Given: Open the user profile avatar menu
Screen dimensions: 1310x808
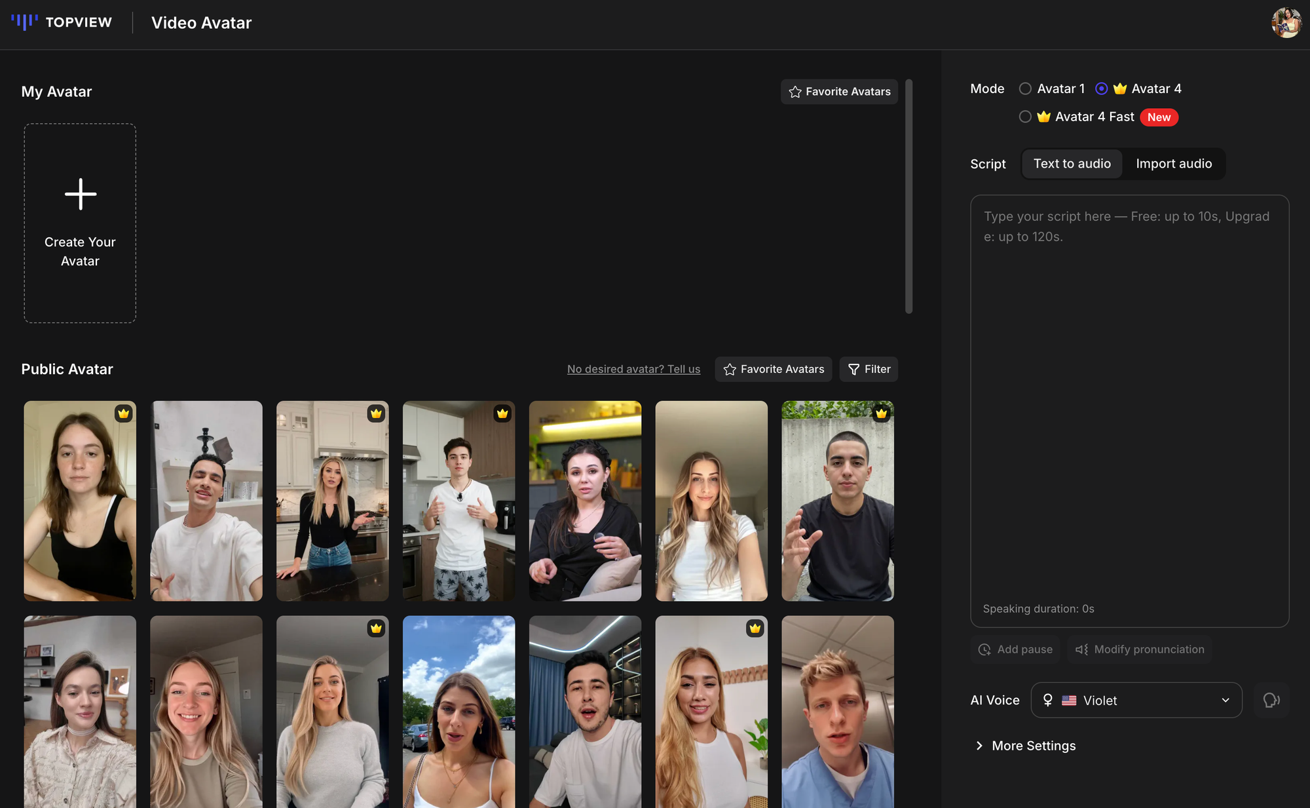Looking at the screenshot, I should pyautogui.click(x=1286, y=23).
